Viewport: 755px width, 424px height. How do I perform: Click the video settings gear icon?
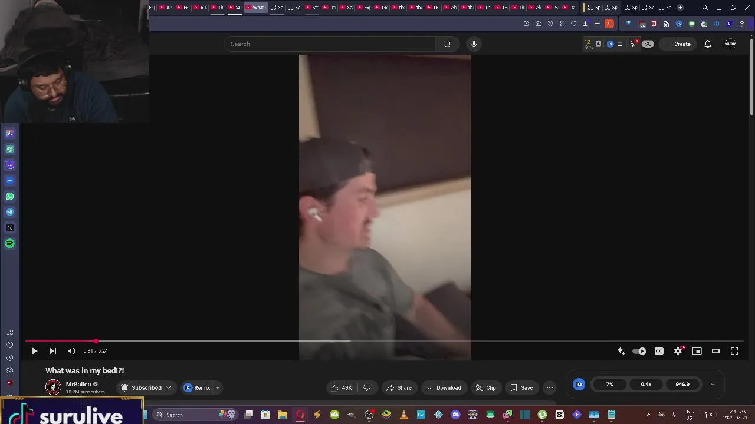(x=678, y=351)
